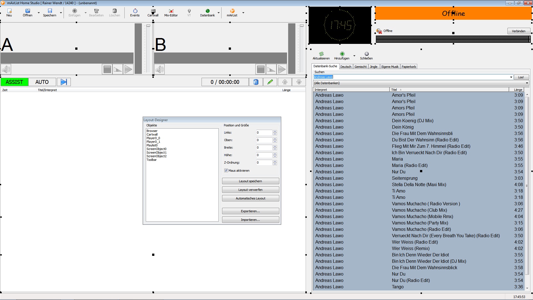
Task: Open the (Alle Datenbanken) combo box
Action: [x=421, y=83]
